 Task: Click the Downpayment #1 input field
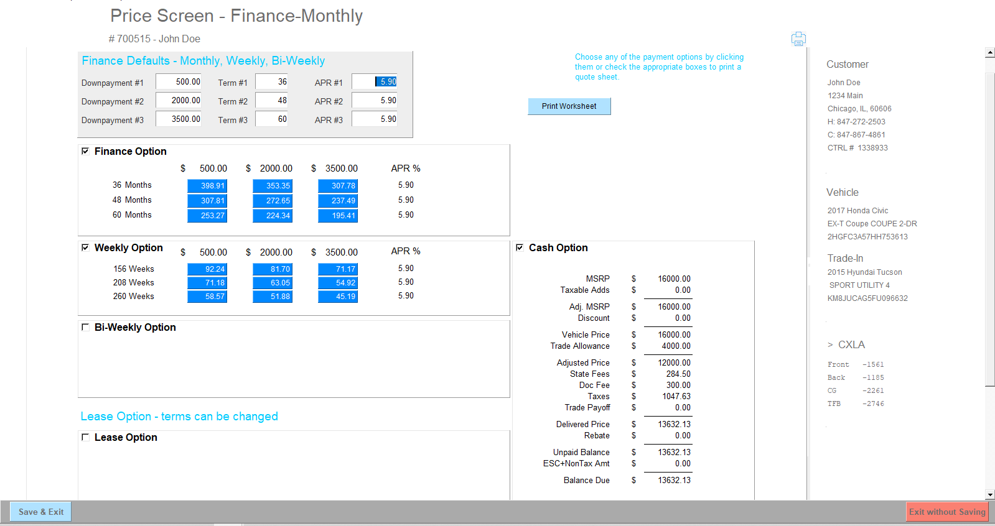pos(179,82)
